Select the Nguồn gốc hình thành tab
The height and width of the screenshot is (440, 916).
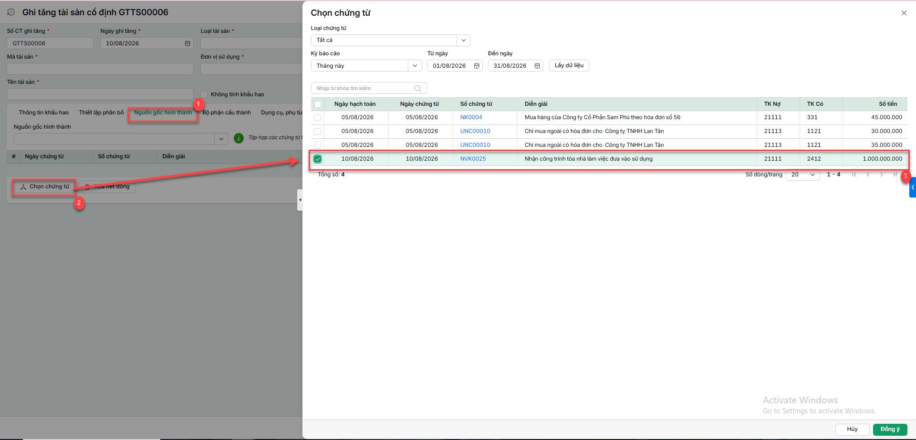pyautogui.click(x=163, y=113)
